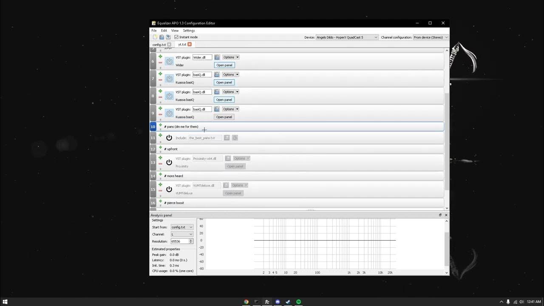
Task: Click the green plus on row 16
Action: pyautogui.click(x=160, y=201)
